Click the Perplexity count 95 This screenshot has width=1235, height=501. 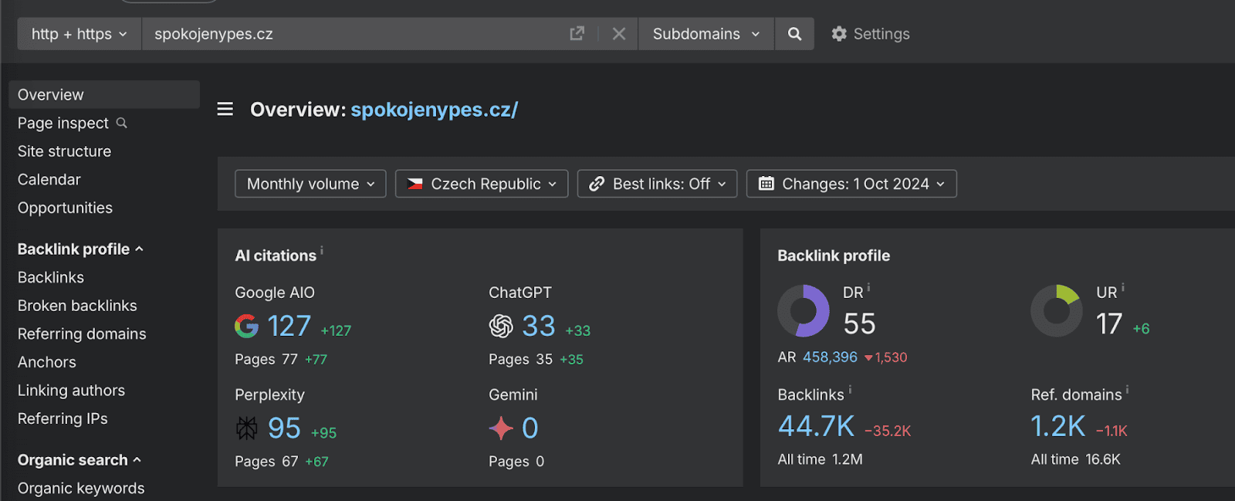tap(284, 428)
